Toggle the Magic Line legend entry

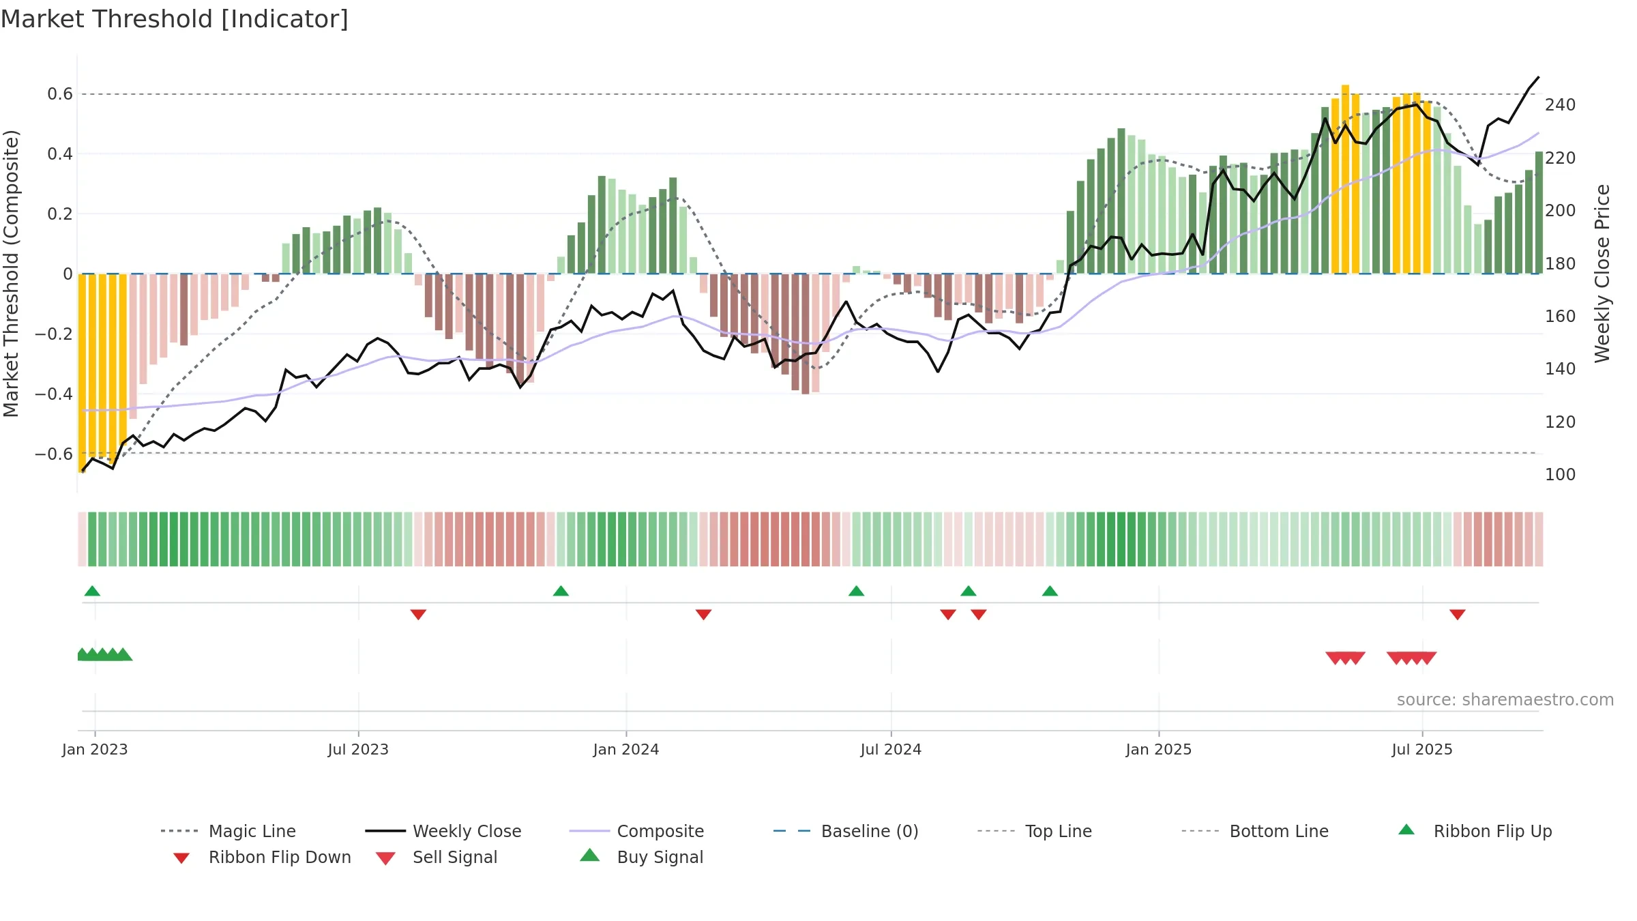(x=228, y=831)
